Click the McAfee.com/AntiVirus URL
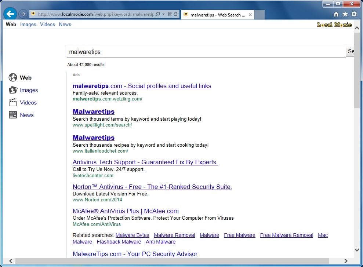 pos(97,224)
